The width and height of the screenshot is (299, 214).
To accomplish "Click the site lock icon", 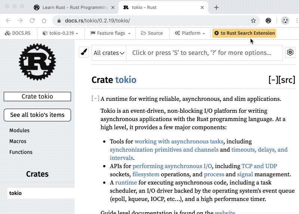I will click(59, 21).
